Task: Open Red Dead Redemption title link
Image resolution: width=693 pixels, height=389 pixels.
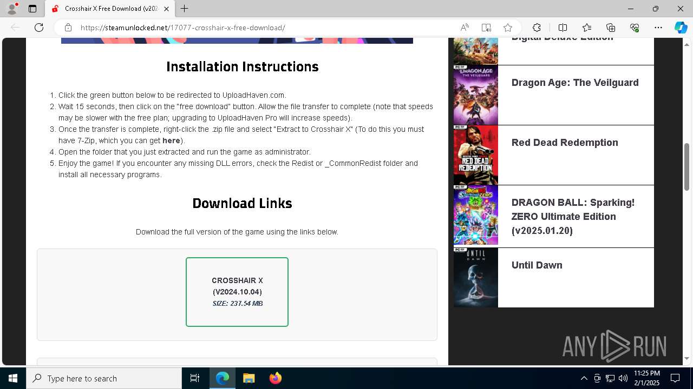Action: pos(565,143)
